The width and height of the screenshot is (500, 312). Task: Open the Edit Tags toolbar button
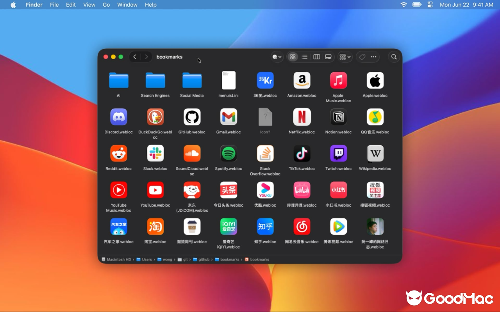coord(362,57)
